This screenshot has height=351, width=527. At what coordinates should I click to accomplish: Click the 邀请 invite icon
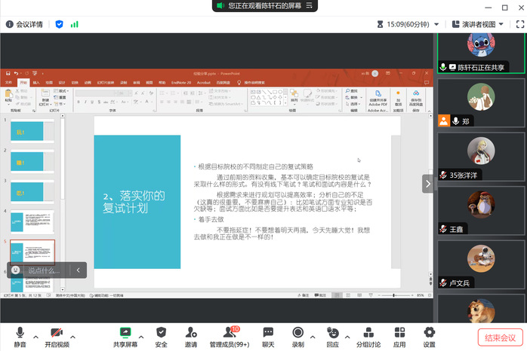point(190,337)
